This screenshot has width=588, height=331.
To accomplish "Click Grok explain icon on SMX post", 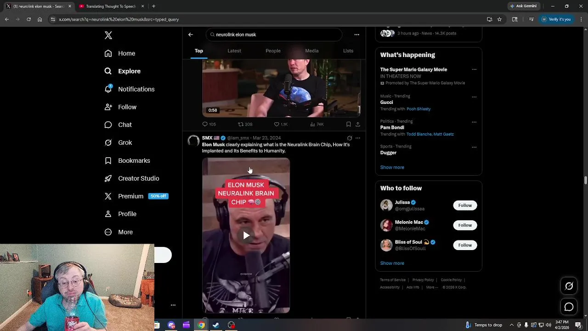I will pyautogui.click(x=350, y=138).
